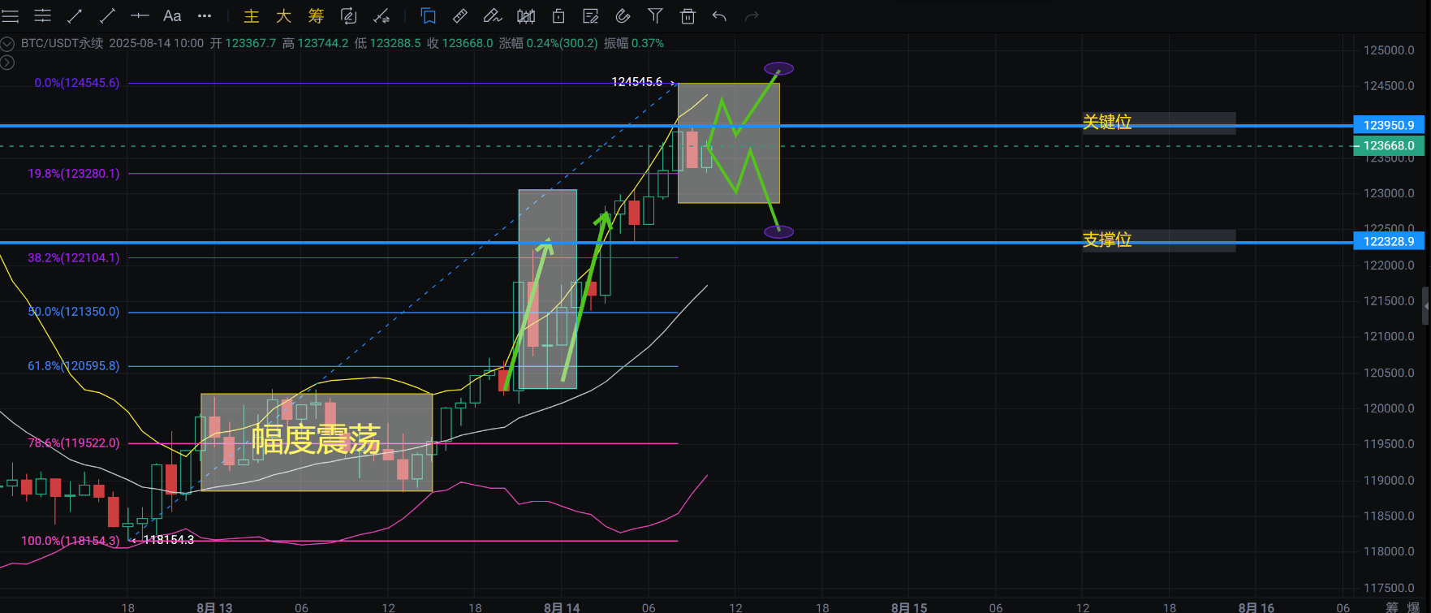
Task: Click the 0.0%(124545.6) Fibonacci label
Action: coord(77,83)
